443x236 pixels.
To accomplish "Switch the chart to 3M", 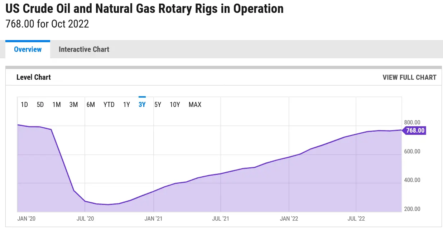I will pos(73,105).
